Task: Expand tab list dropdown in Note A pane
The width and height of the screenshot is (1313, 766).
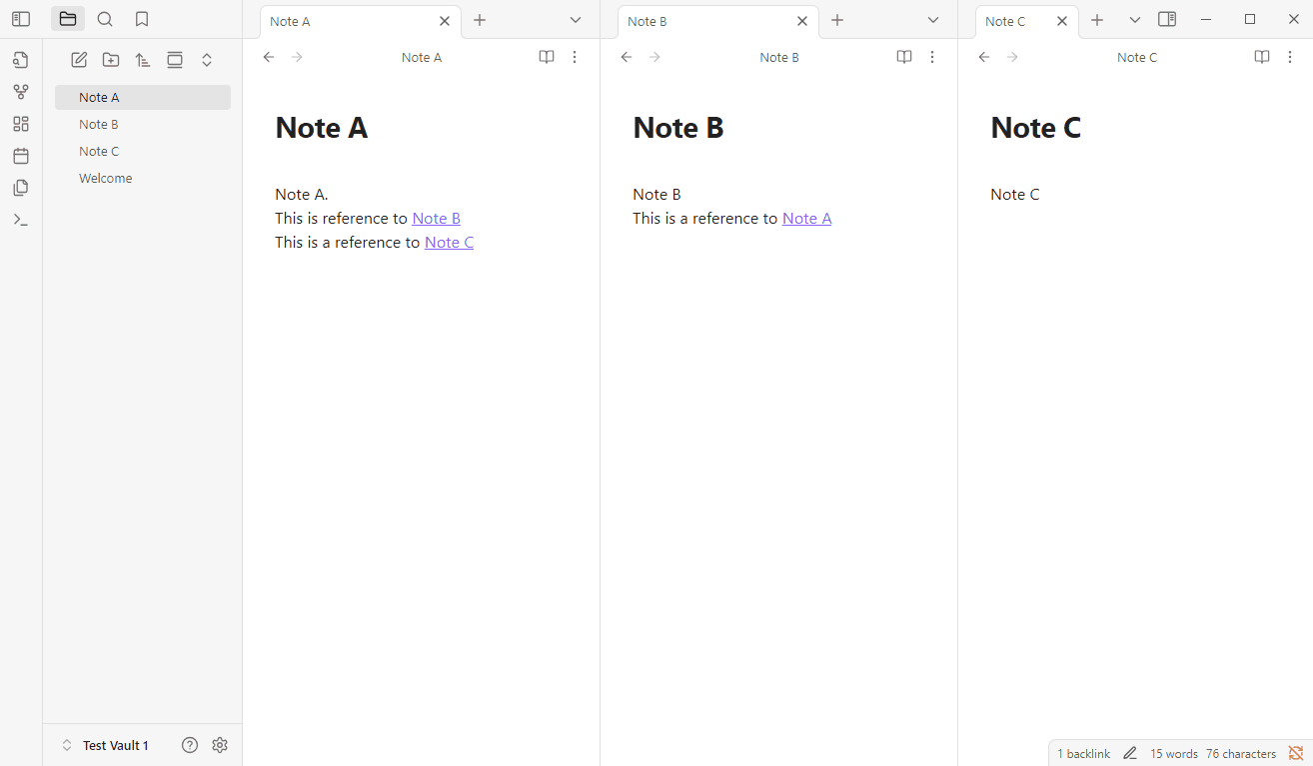Action: [x=576, y=21]
